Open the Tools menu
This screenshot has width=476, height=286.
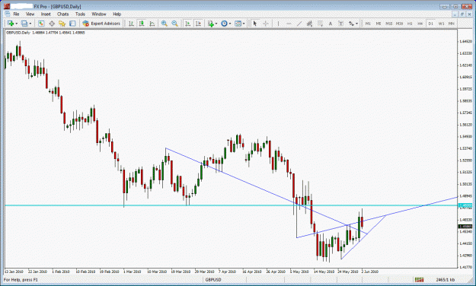pos(80,14)
